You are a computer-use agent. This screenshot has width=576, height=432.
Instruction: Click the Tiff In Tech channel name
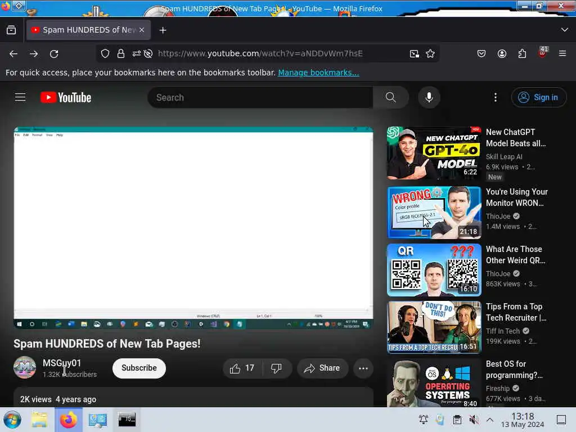pos(502,331)
